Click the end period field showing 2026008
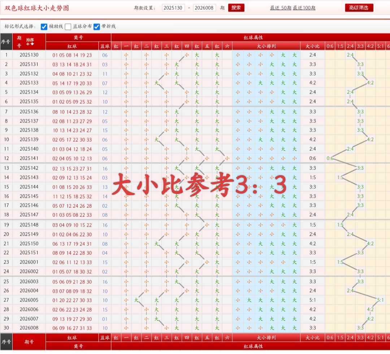 coord(204,8)
